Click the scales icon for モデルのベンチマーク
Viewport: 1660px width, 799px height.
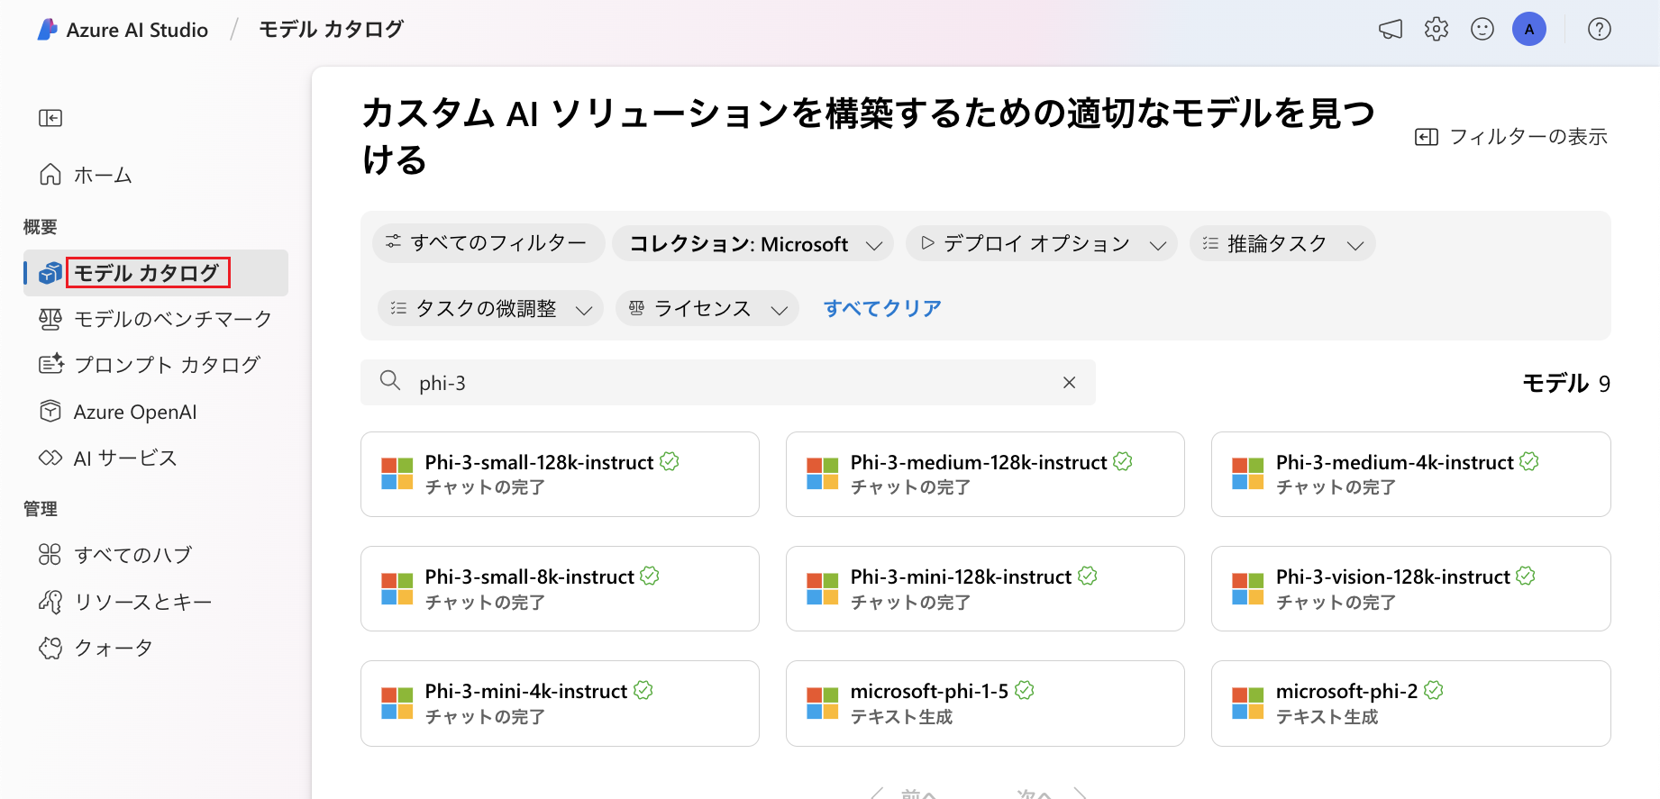tap(50, 319)
